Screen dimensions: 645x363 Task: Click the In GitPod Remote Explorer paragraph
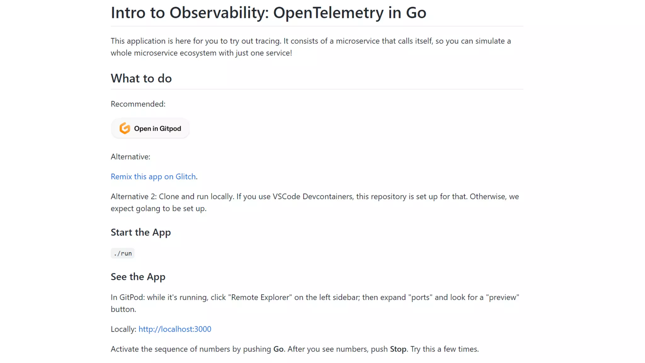[315, 297]
